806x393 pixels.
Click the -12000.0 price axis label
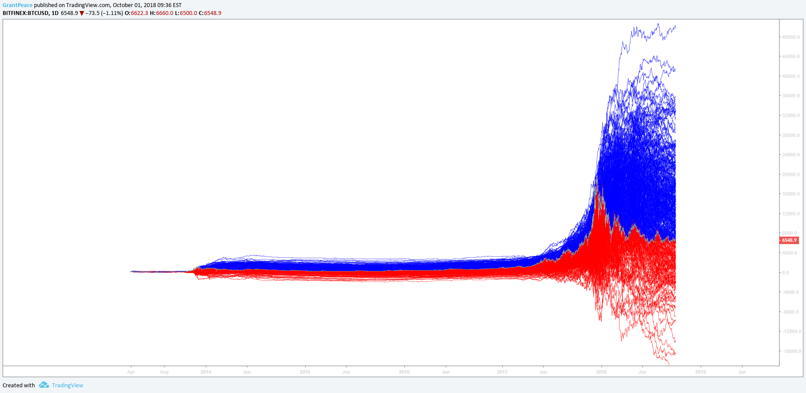click(x=792, y=331)
